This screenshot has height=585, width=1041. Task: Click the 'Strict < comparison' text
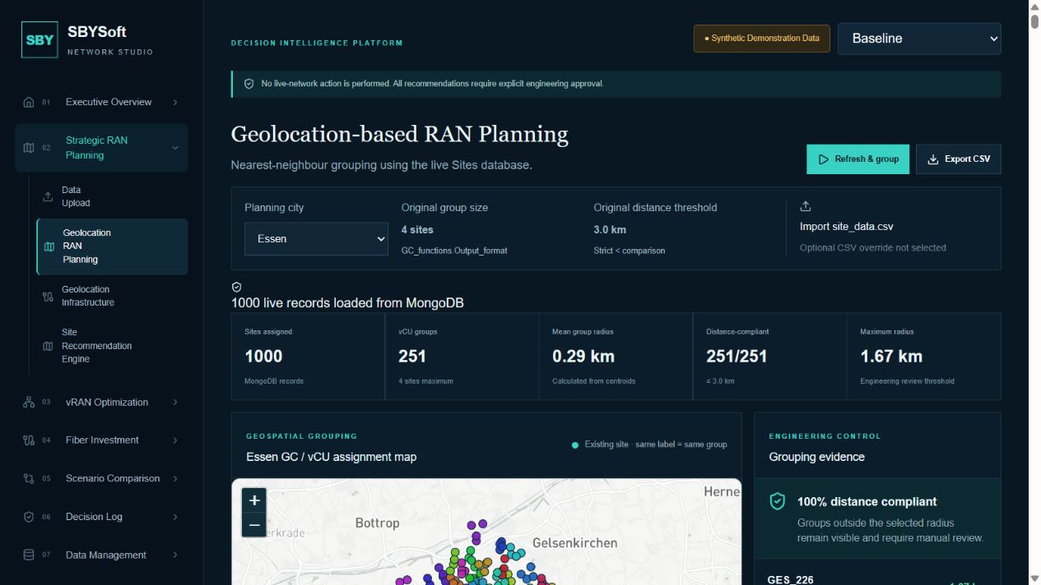coord(630,251)
